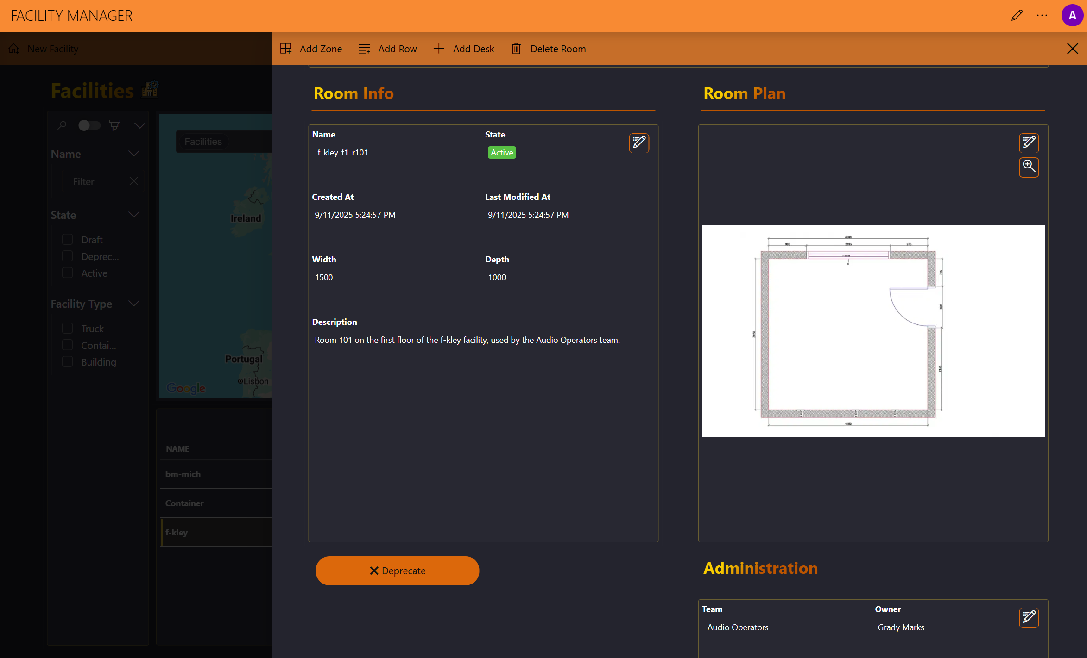Click the header pencil edit icon

tap(1017, 15)
